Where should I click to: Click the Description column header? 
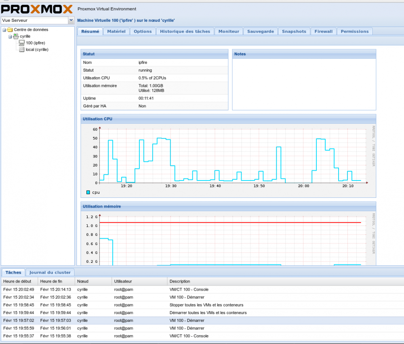coord(180,281)
